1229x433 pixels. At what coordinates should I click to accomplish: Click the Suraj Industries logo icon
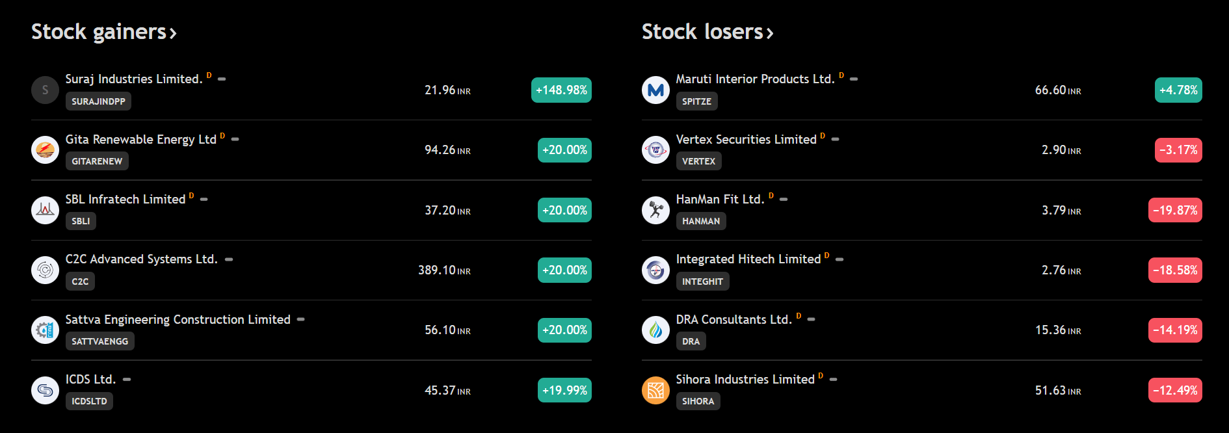[45, 90]
